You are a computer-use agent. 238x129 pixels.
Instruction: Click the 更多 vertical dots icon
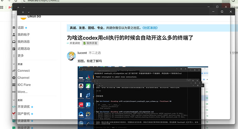tap(14, 56)
